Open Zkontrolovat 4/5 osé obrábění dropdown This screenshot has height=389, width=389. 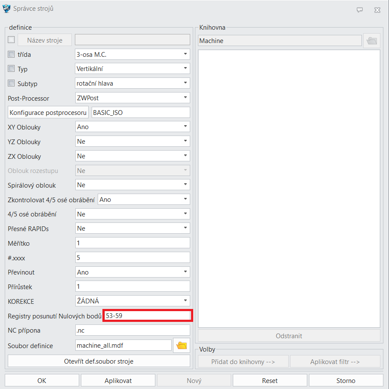[x=144, y=200]
